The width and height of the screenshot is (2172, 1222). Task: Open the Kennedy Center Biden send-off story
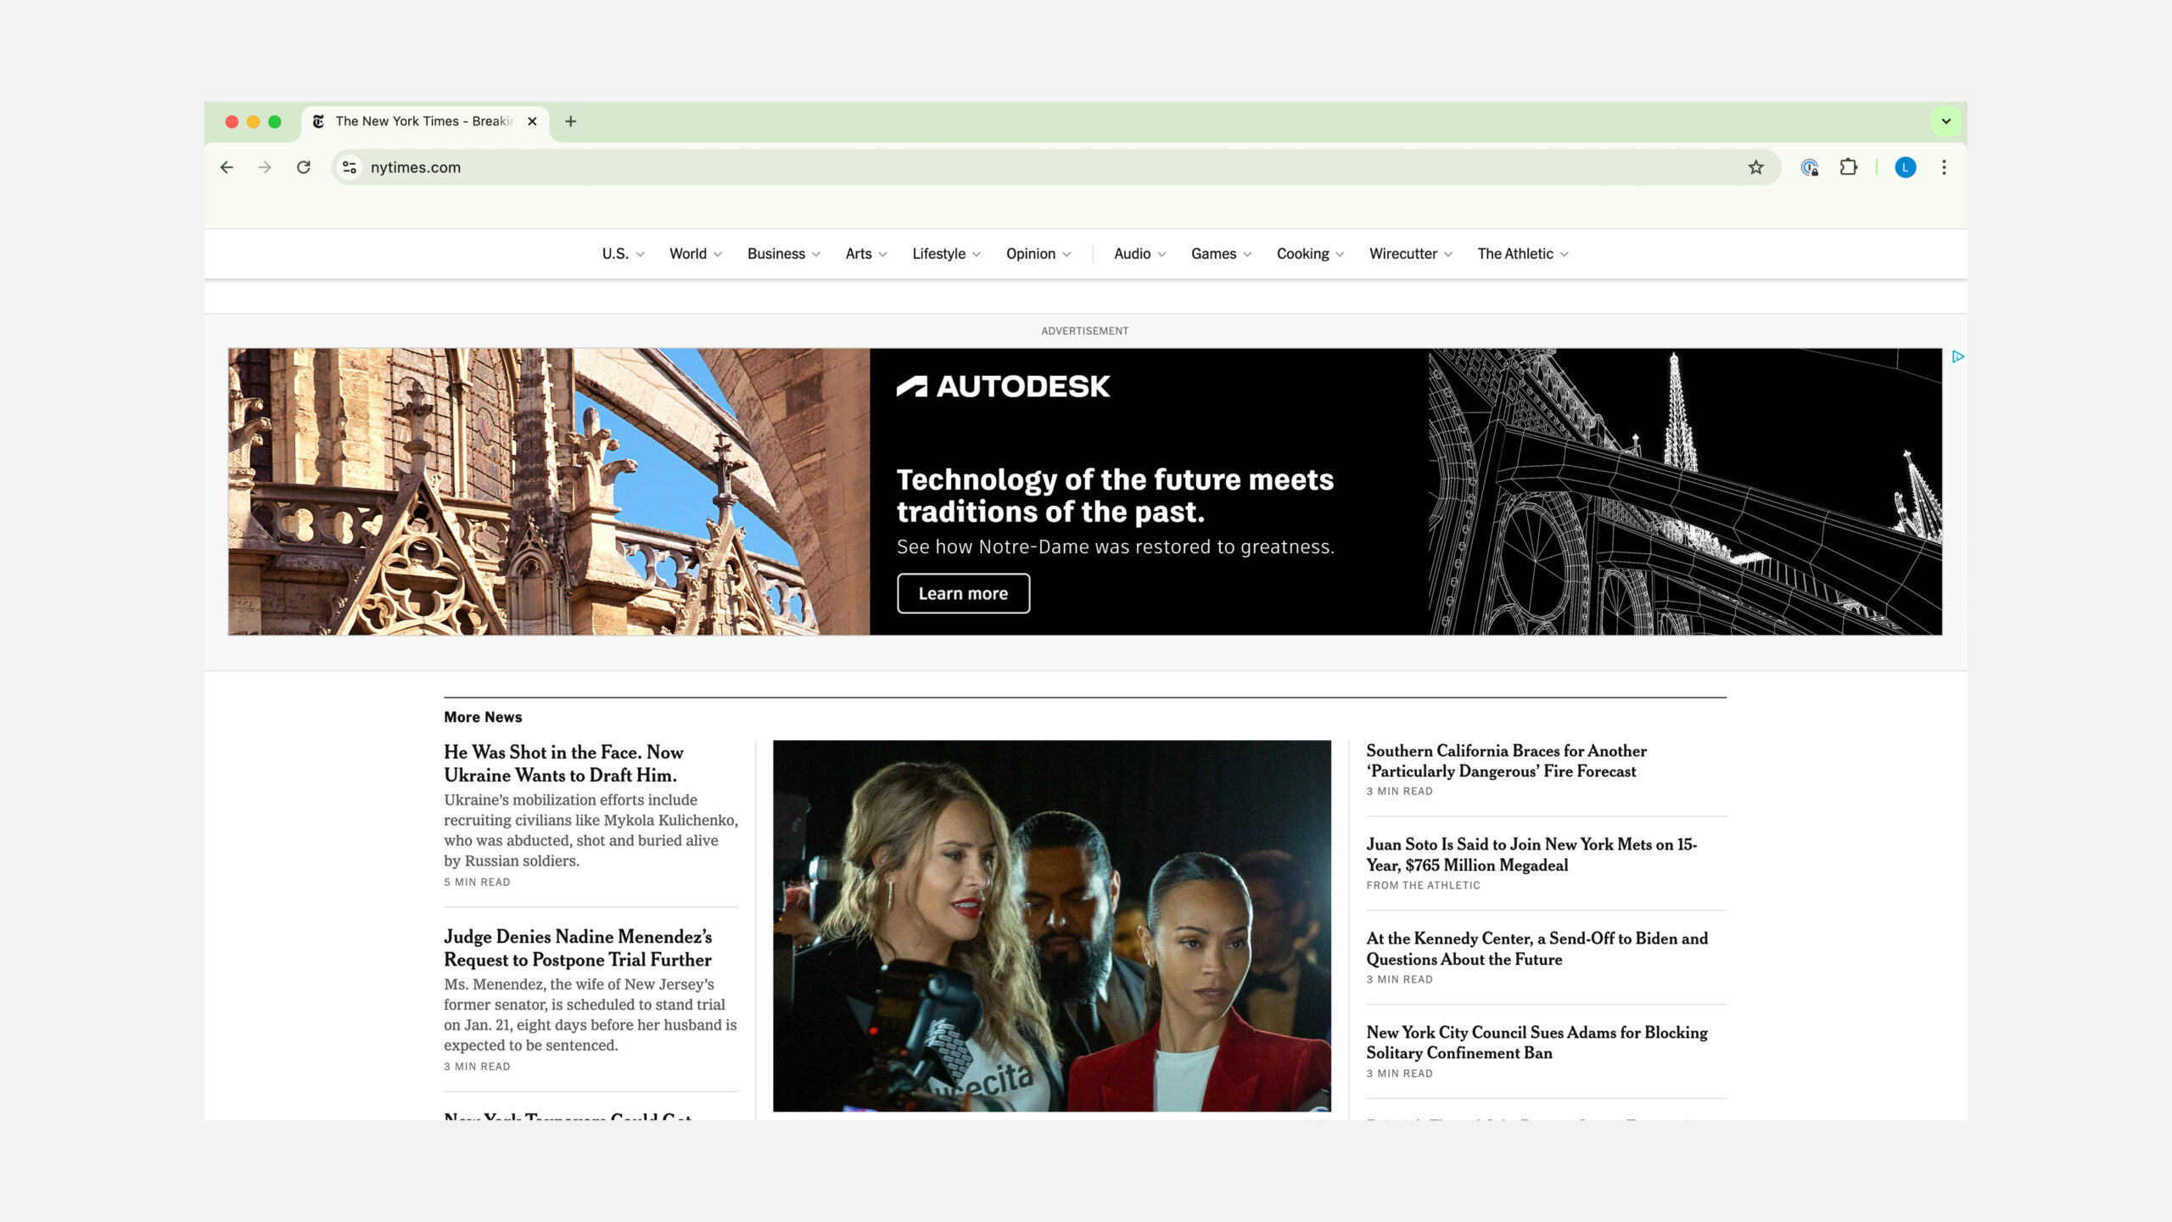pyautogui.click(x=1537, y=949)
